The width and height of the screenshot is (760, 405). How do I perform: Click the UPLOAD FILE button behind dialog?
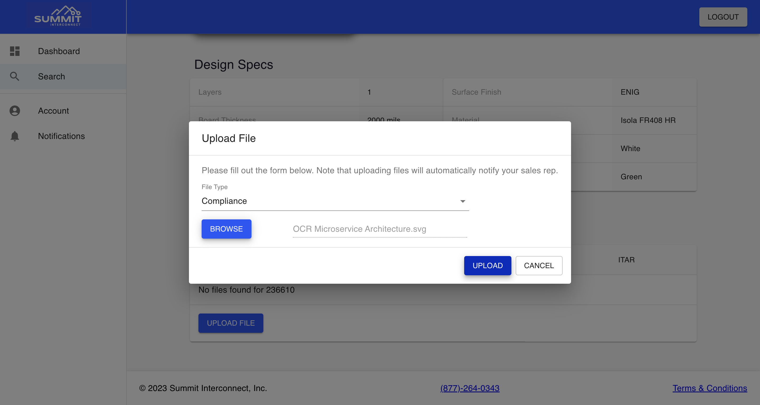point(231,323)
